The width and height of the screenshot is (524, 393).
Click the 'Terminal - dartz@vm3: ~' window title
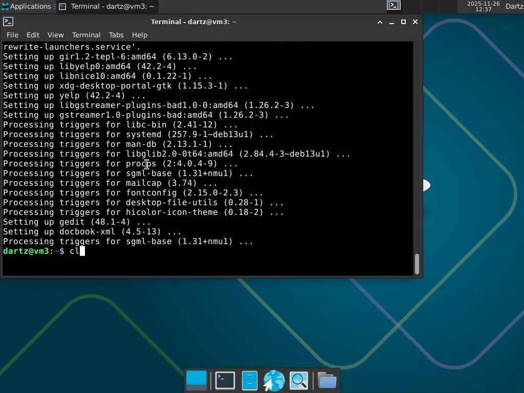point(193,22)
